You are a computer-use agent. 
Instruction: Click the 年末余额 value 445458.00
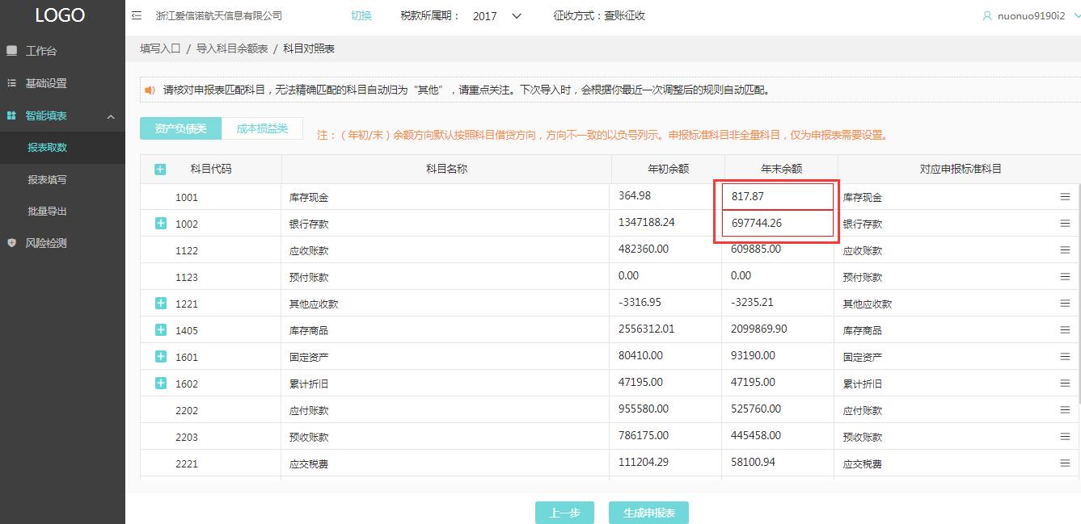point(756,435)
